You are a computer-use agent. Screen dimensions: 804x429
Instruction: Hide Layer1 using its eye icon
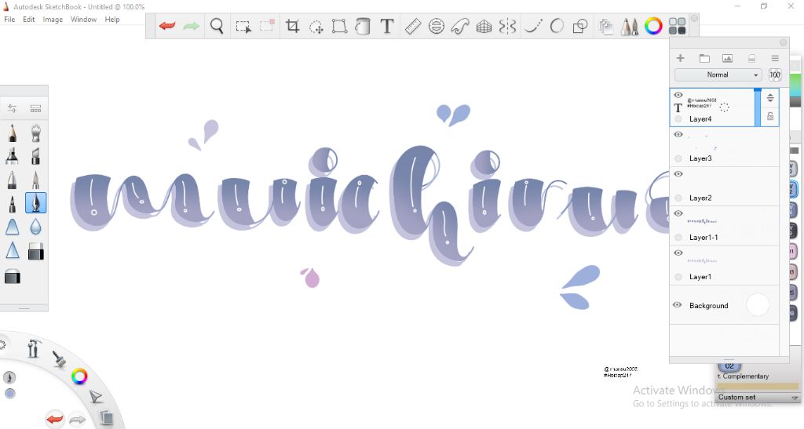(678, 253)
